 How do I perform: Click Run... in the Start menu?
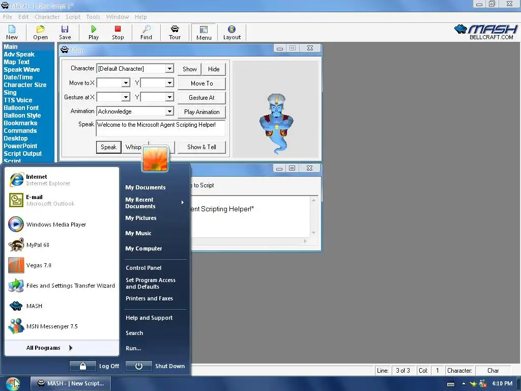(133, 348)
